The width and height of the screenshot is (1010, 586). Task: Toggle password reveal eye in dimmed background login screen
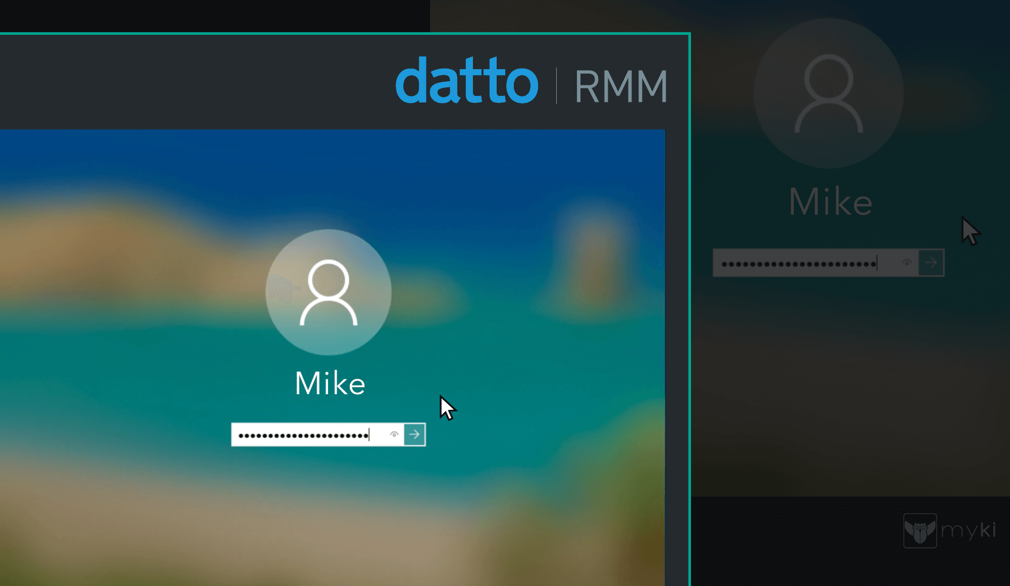coord(907,263)
